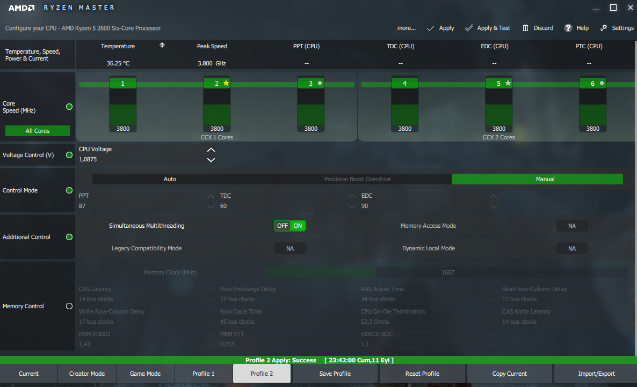Switch to Profile 2 tab
This screenshot has height=387, width=637.
point(262,374)
